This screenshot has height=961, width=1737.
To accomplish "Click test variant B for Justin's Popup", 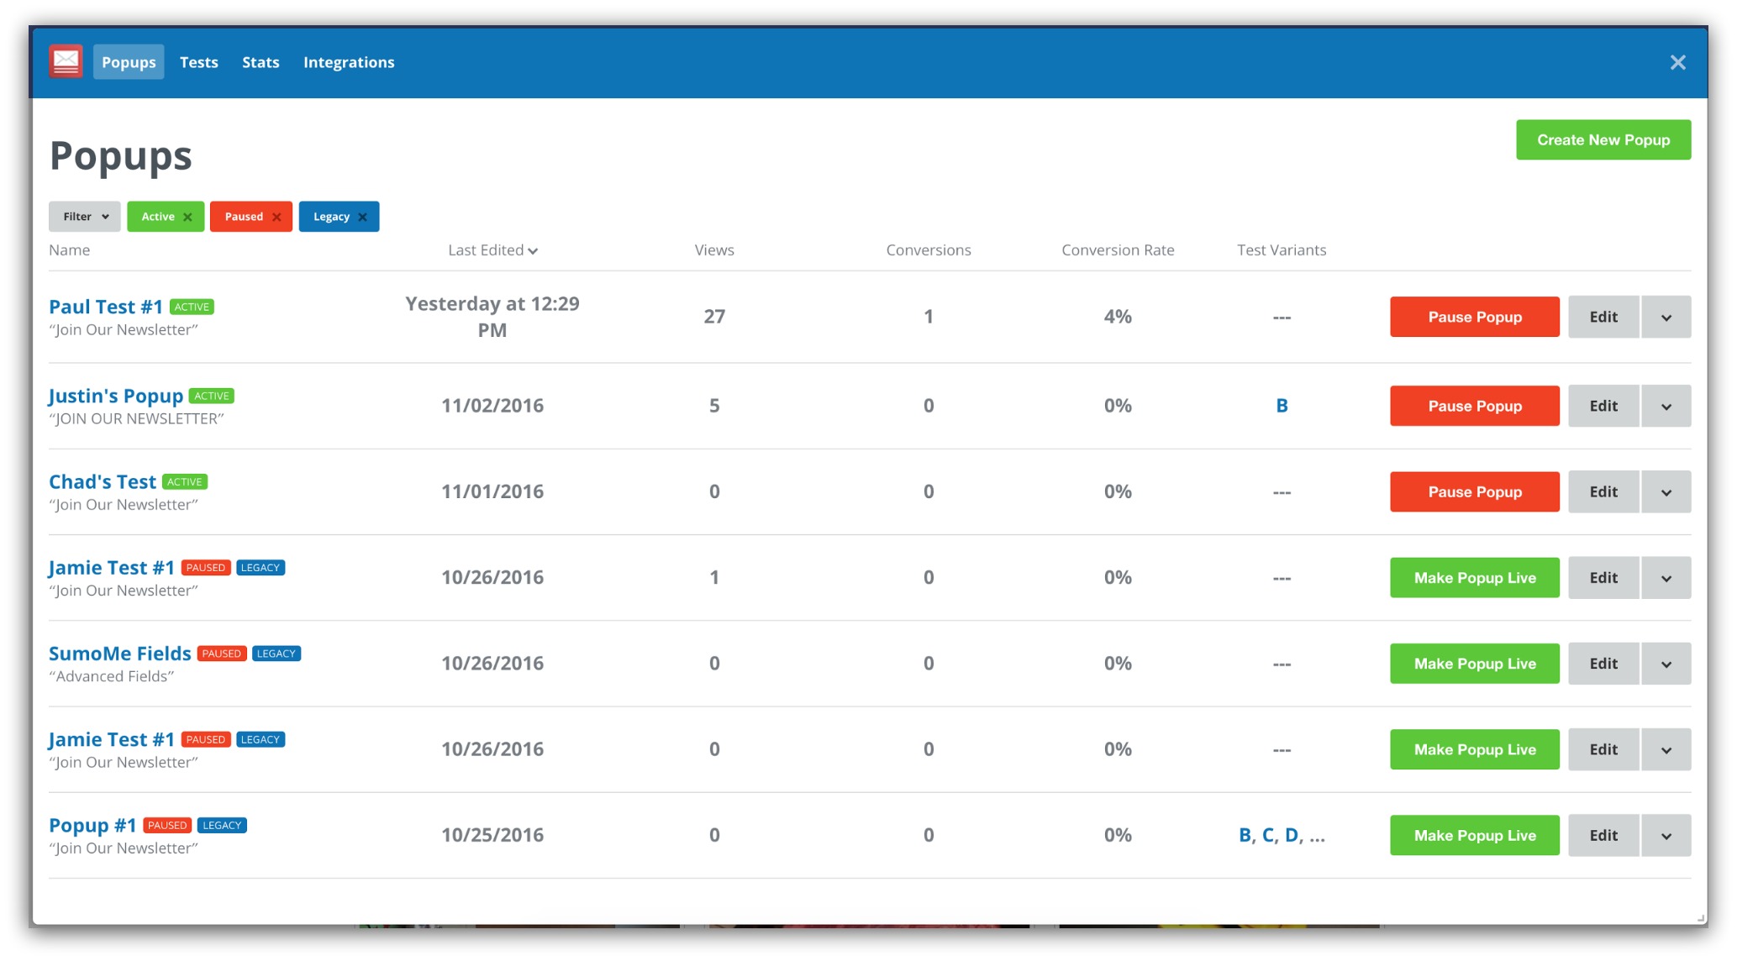I will tap(1282, 406).
